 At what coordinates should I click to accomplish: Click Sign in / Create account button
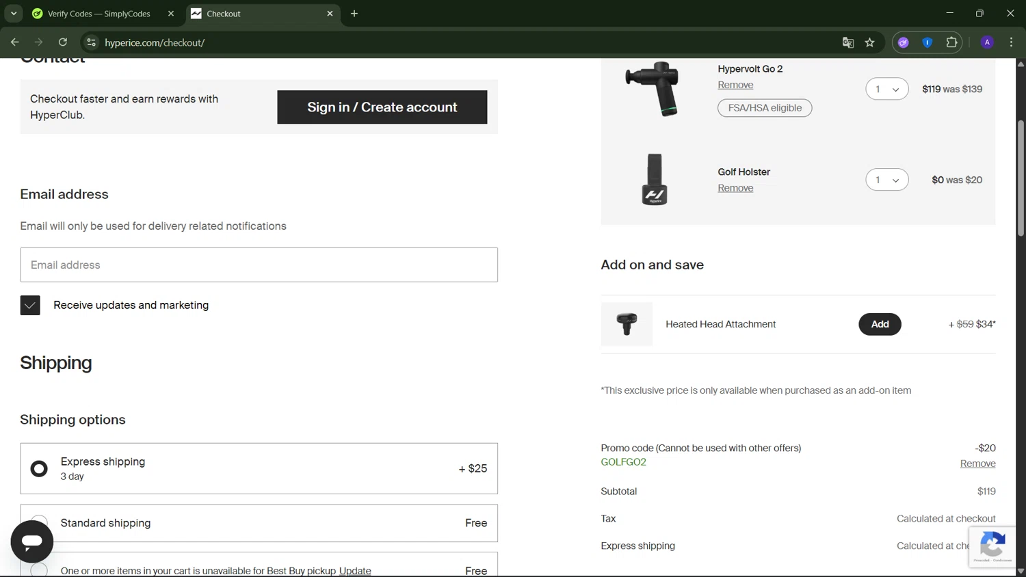click(x=382, y=107)
